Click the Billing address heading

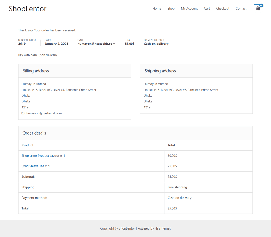tap(36, 71)
